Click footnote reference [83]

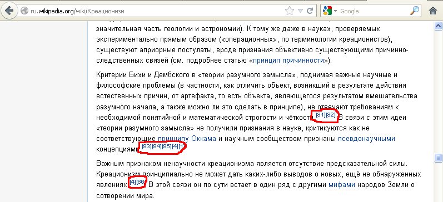147,146
